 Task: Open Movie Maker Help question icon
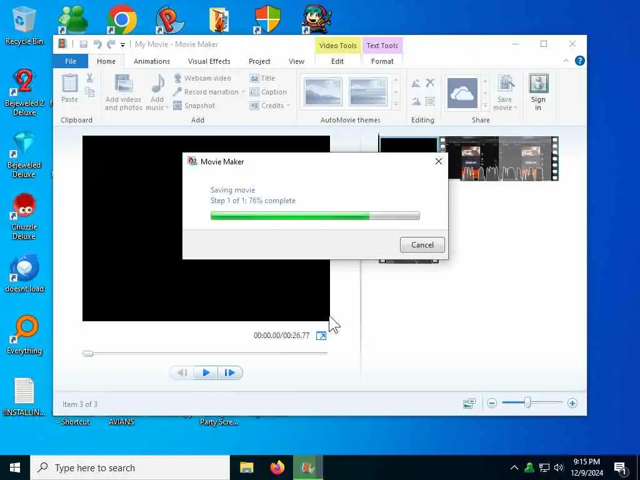tap(579, 61)
